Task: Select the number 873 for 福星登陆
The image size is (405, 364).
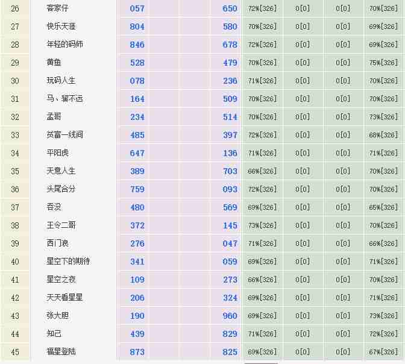Action: (137, 352)
